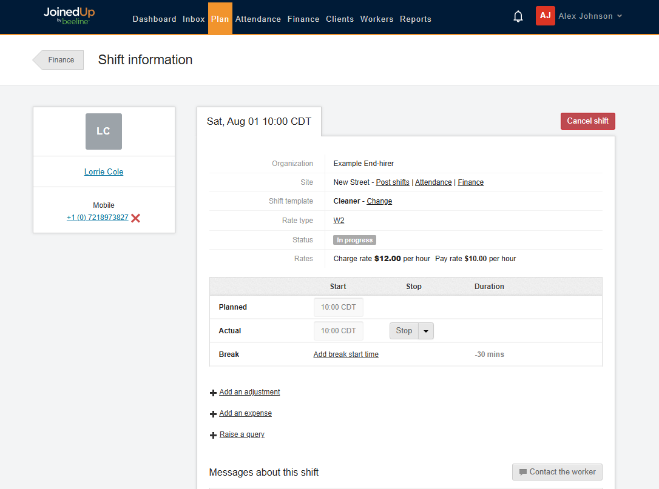
Task: Go back using Finance breadcrumb button
Action: point(58,60)
